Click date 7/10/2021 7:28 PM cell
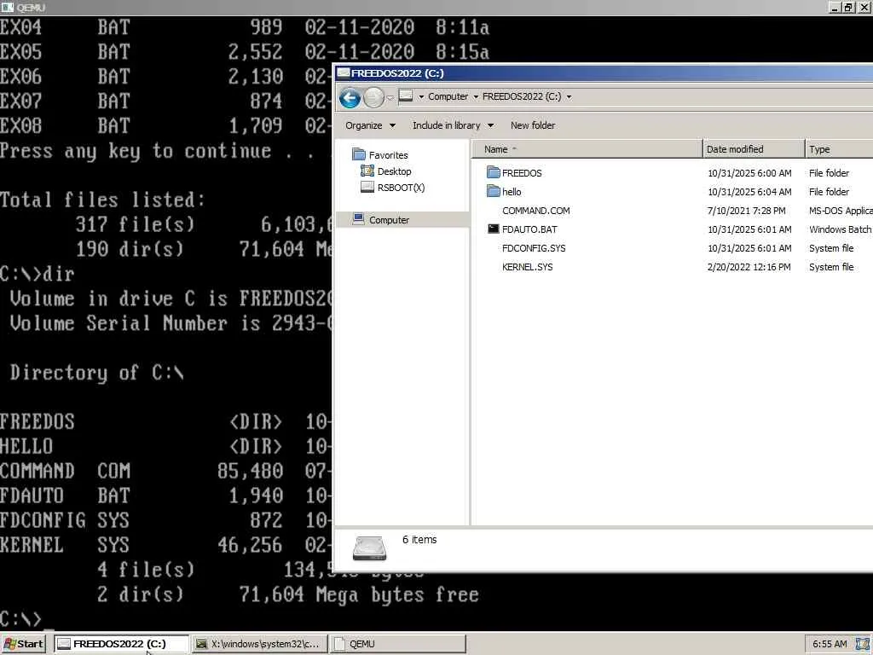Viewport: 873px width, 655px height. (x=746, y=211)
